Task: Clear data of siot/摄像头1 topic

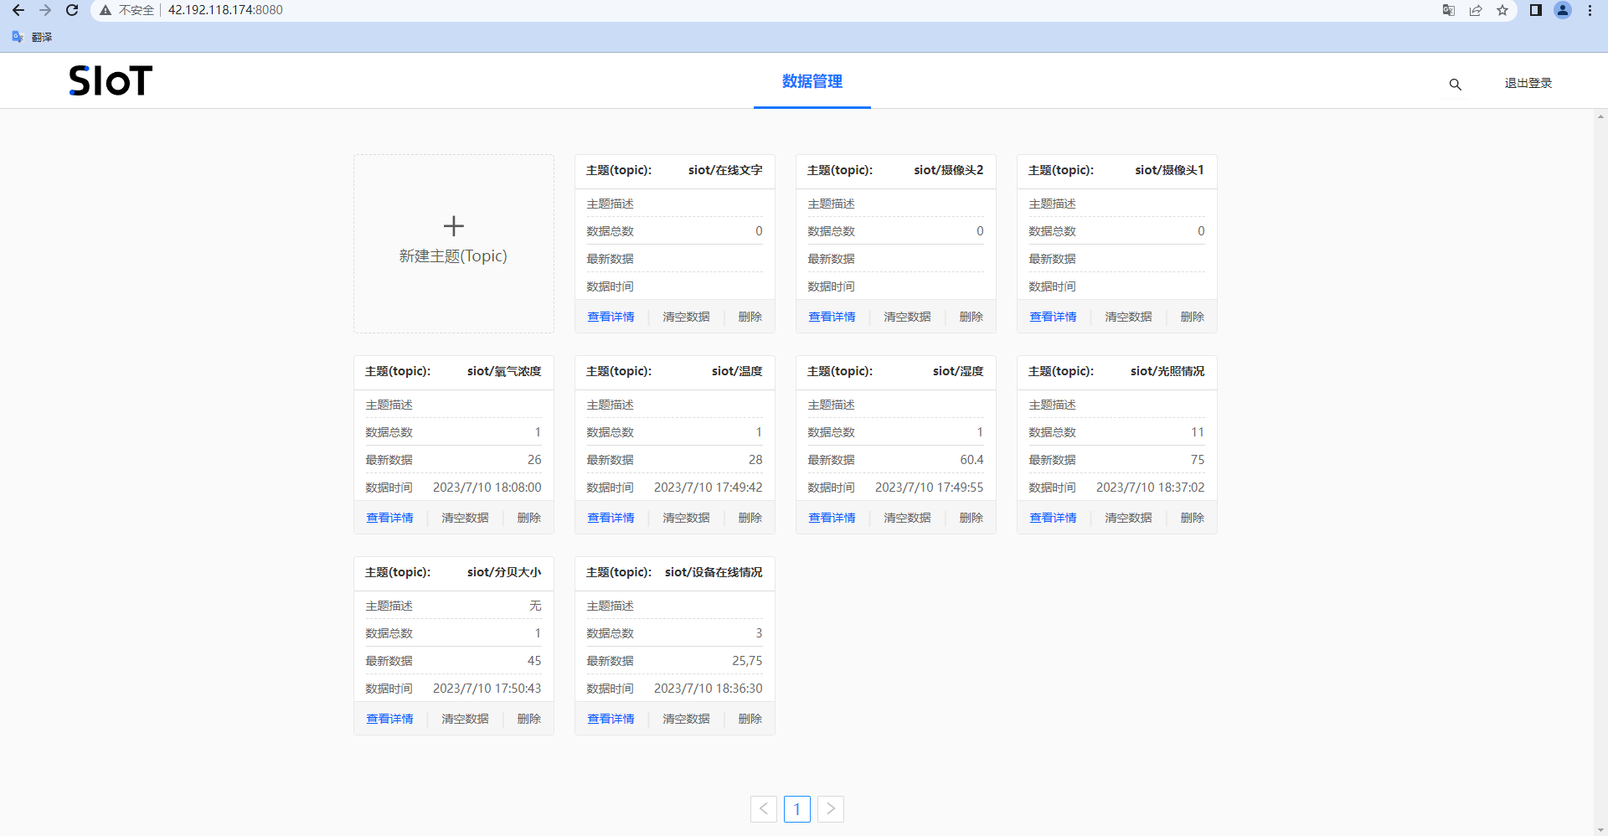Action: [1128, 317]
